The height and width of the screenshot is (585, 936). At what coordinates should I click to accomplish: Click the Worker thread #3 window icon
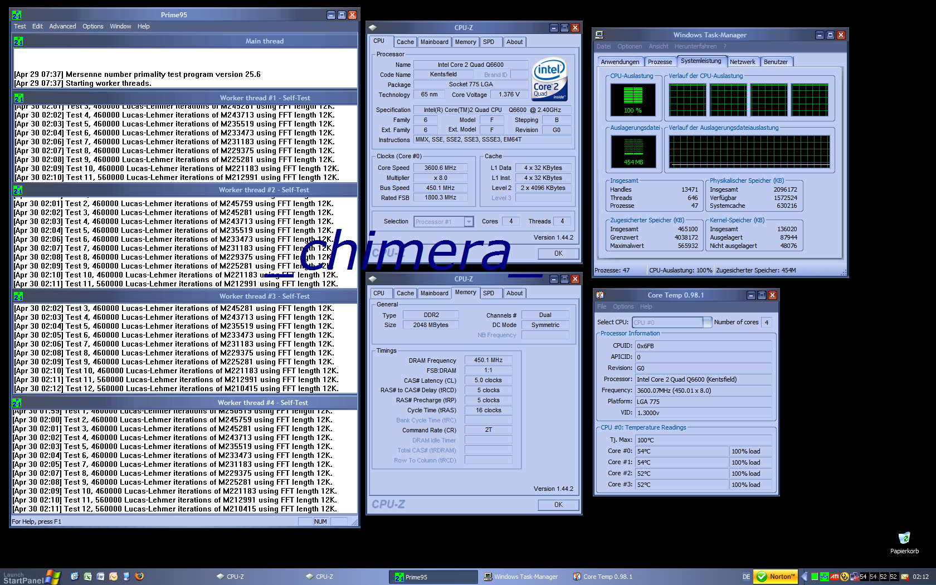click(18, 296)
